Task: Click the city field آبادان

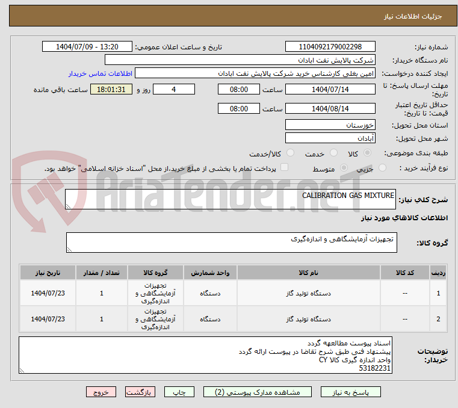Action: [330, 138]
